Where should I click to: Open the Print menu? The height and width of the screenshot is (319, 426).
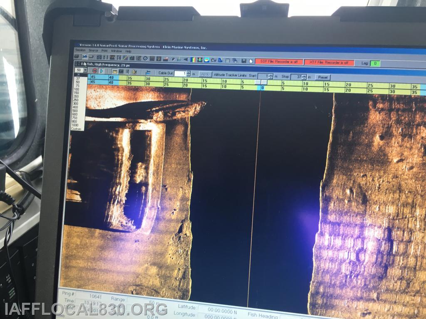click(104, 51)
